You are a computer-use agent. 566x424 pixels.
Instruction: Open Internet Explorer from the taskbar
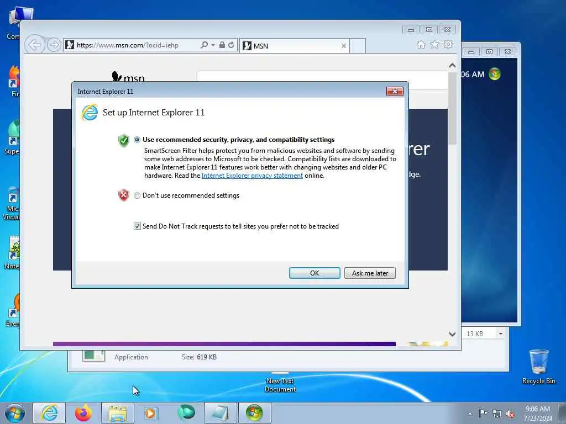click(x=49, y=413)
